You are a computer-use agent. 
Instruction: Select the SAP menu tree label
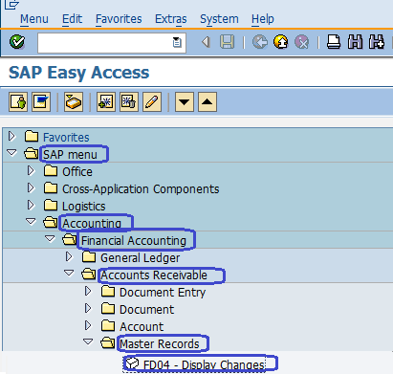pos(70,155)
